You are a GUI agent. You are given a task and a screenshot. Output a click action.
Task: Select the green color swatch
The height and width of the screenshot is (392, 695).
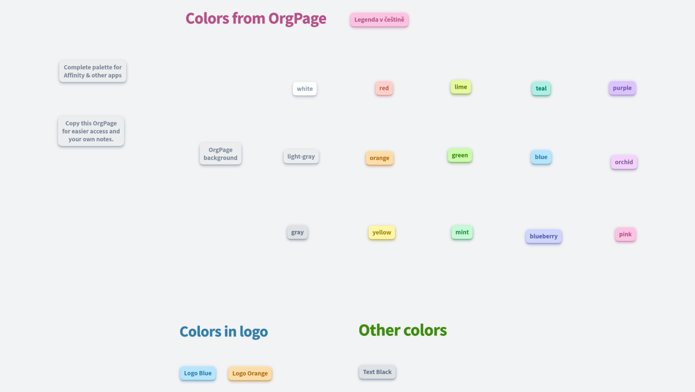pos(459,155)
